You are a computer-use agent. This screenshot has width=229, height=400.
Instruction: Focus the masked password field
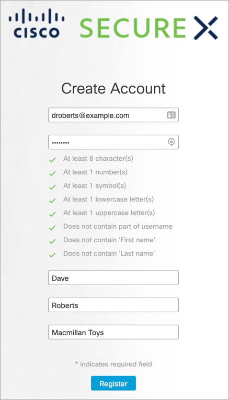(x=113, y=142)
